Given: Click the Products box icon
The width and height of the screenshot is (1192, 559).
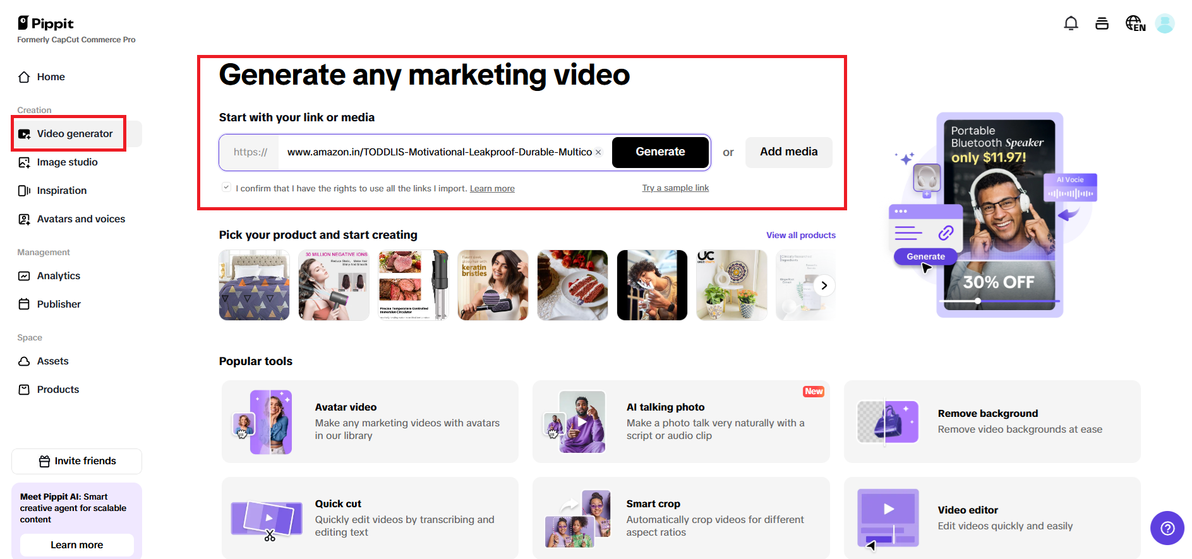Looking at the screenshot, I should 24,390.
